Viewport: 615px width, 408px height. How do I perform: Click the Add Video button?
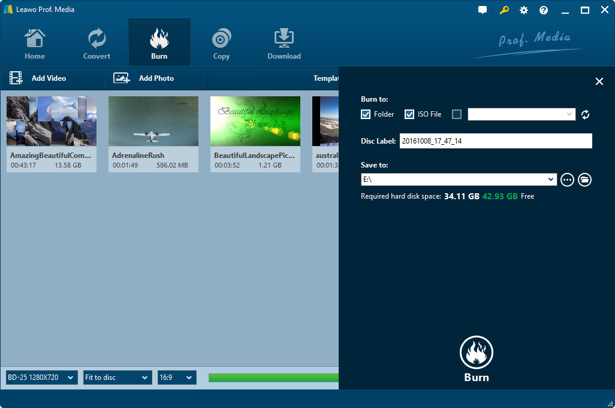click(38, 78)
